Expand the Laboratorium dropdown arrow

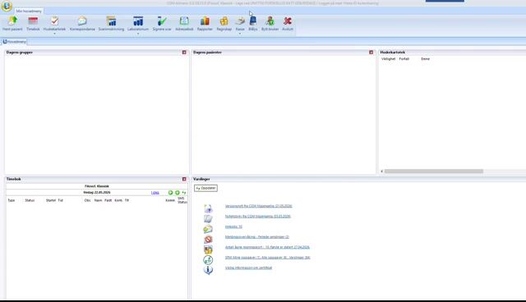pos(138,34)
